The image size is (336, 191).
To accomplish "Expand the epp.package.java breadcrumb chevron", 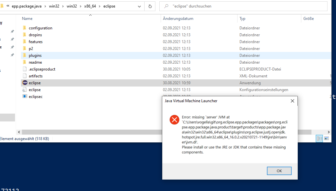I will click(45, 7).
